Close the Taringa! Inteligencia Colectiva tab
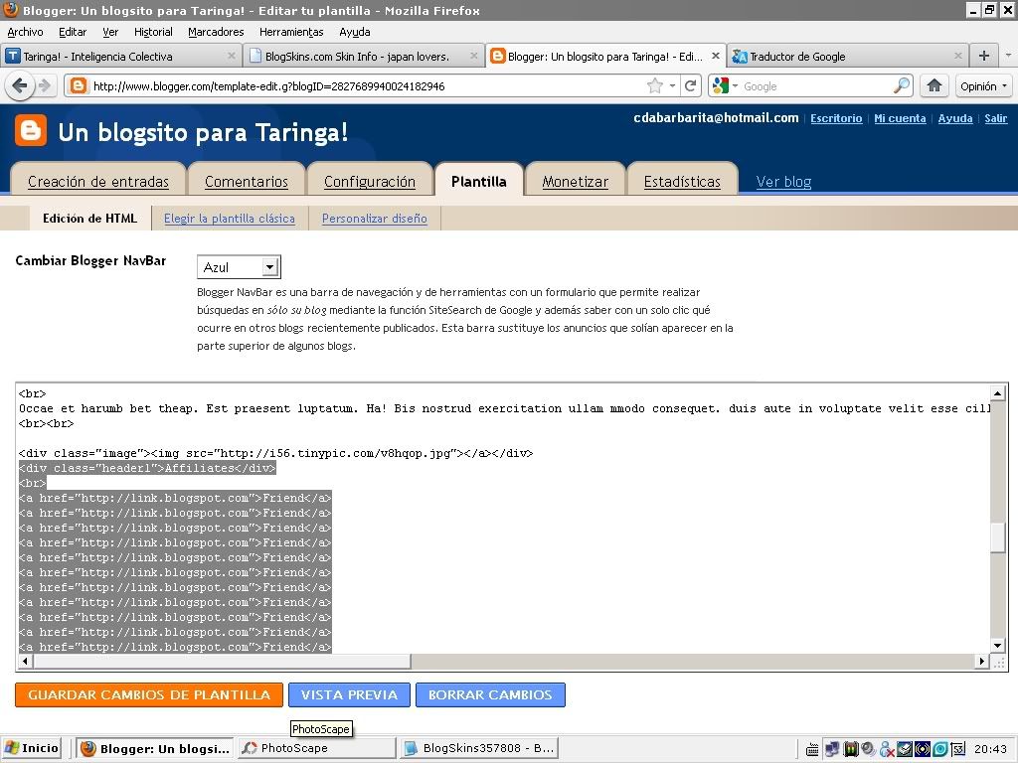 [231, 56]
